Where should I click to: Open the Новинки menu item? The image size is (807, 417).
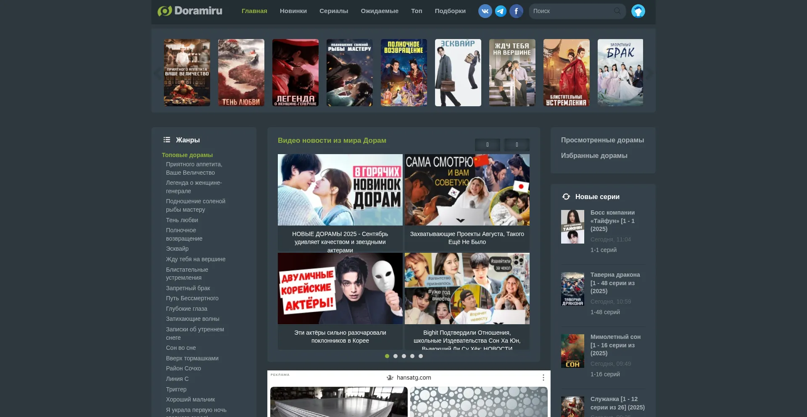293,11
